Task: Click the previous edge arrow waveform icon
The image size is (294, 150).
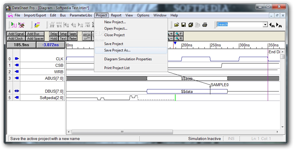Action: coord(74,25)
